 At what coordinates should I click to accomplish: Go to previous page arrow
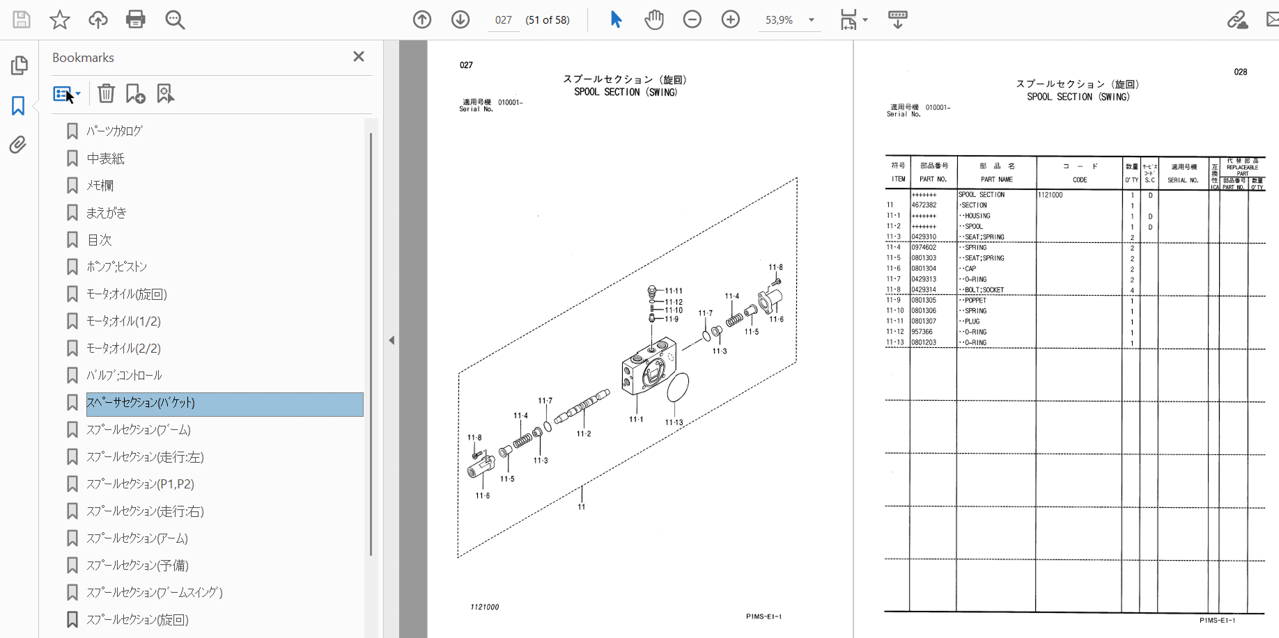[422, 19]
